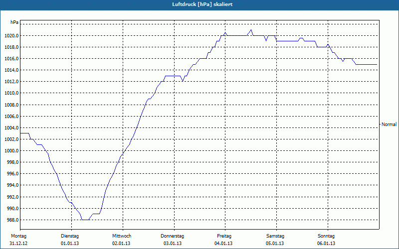Image resolution: width=399 pixels, height=249 pixels.
Task: Click the date 05.01.13
Action: [275, 244]
